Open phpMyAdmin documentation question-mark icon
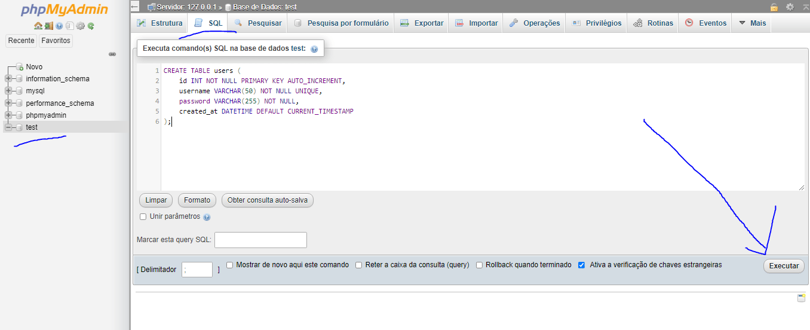The width and height of the screenshot is (810, 330). [x=59, y=26]
